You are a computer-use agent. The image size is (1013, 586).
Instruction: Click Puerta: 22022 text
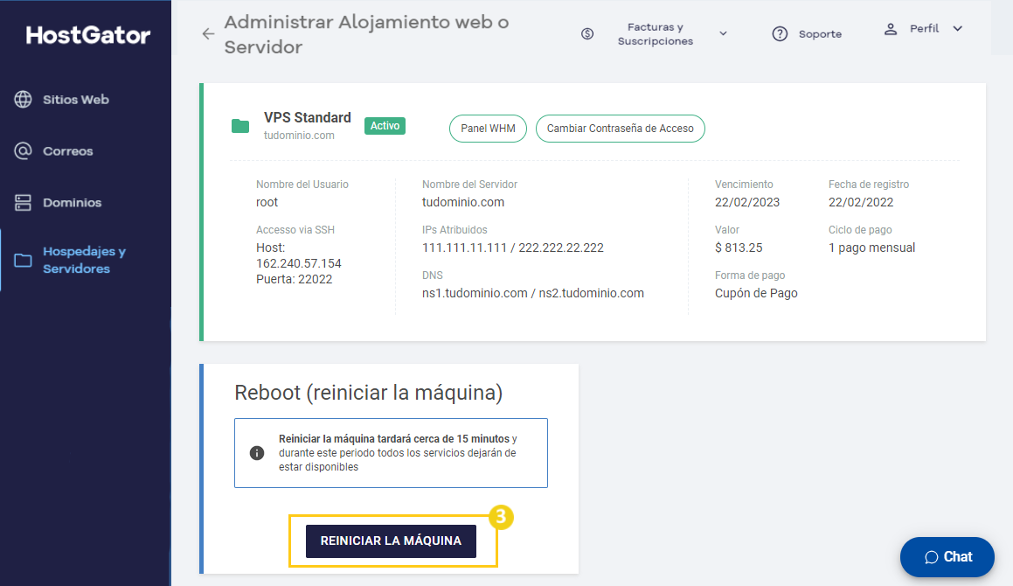coord(294,279)
